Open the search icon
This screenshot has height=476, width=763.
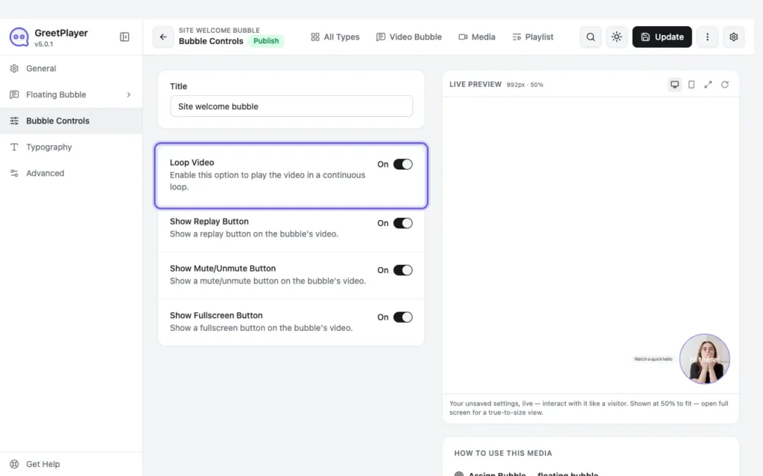590,37
